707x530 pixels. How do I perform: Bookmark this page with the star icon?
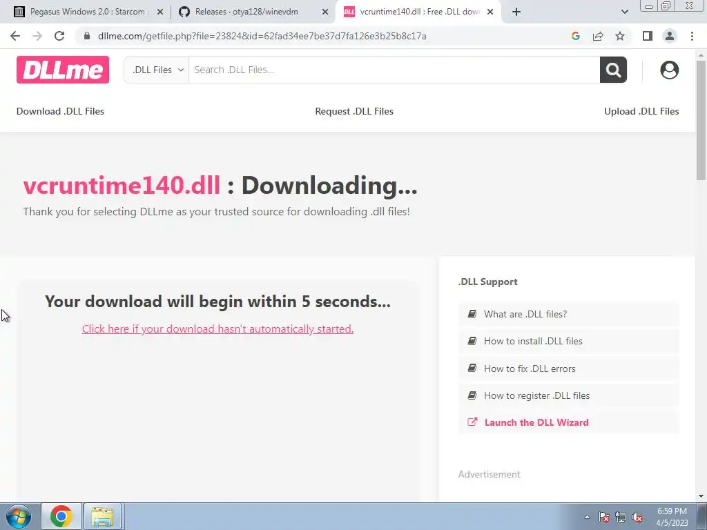point(620,36)
